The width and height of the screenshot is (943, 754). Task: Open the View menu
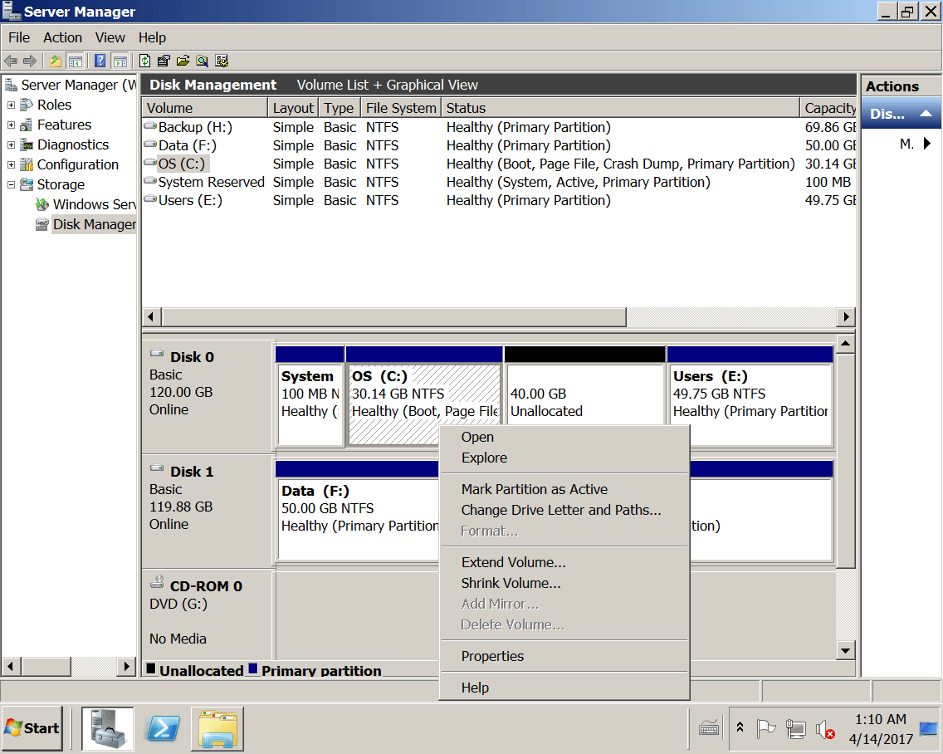point(110,37)
